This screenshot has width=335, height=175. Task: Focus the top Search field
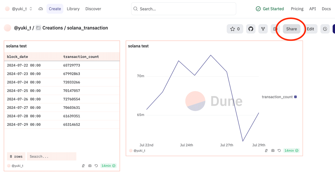184,9
